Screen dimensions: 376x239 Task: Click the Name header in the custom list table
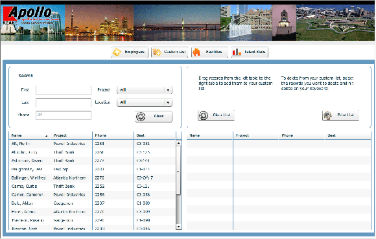(x=209, y=135)
